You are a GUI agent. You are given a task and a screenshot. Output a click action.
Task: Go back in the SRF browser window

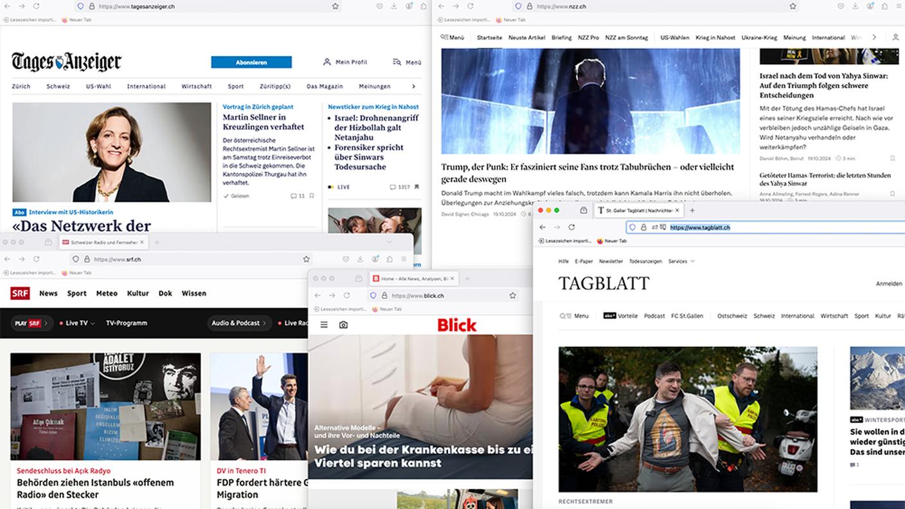tap(8, 259)
